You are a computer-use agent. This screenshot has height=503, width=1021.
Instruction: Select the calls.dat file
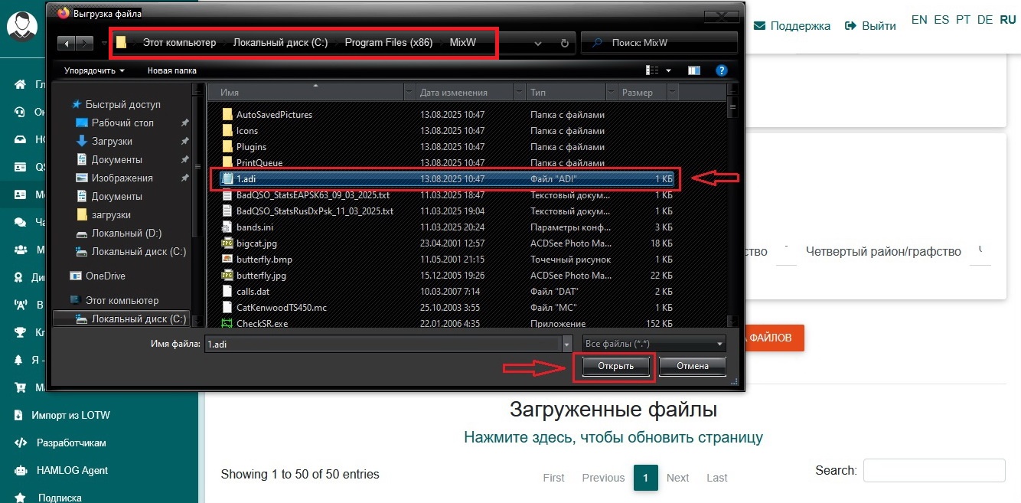tap(253, 291)
